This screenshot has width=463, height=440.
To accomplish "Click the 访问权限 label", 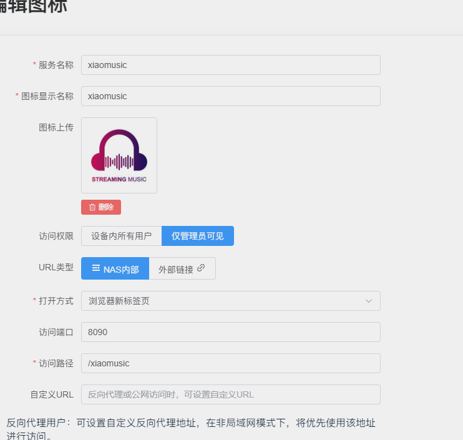I will [x=56, y=237].
